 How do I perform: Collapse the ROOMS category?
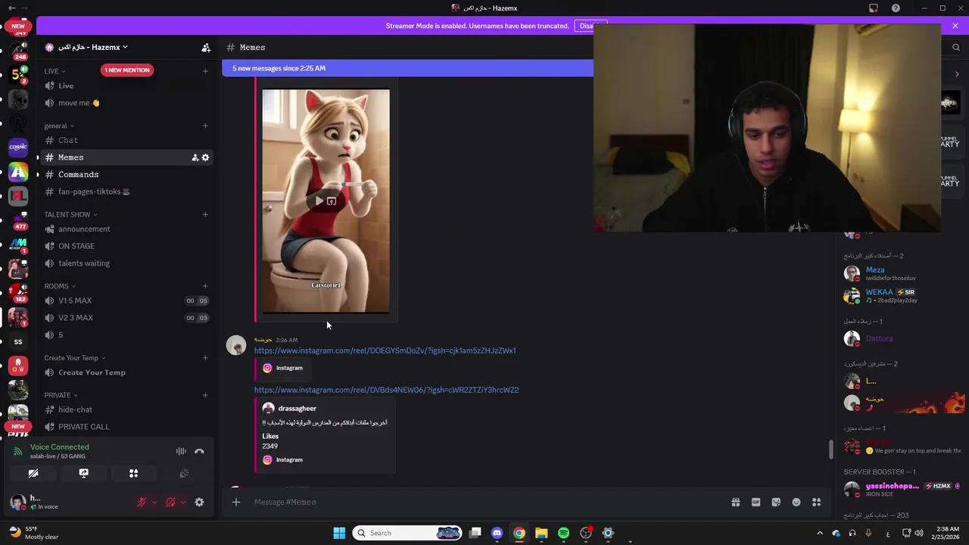coord(61,286)
